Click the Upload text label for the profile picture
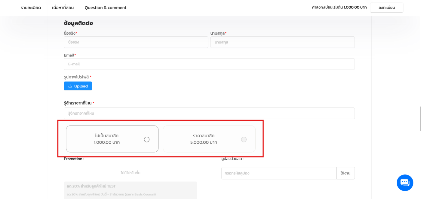 (81, 86)
